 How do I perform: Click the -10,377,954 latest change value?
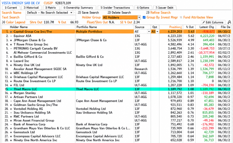coord(206,53)
